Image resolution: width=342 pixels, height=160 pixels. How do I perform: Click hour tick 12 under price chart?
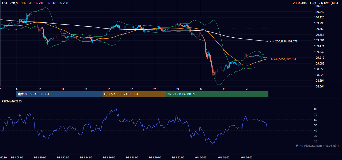pos(63,89)
